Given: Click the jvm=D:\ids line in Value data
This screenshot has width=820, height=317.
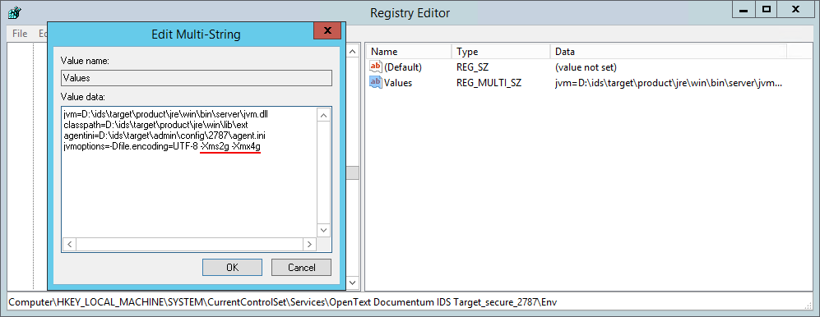Looking at the screenshot, I should (166, 114).
